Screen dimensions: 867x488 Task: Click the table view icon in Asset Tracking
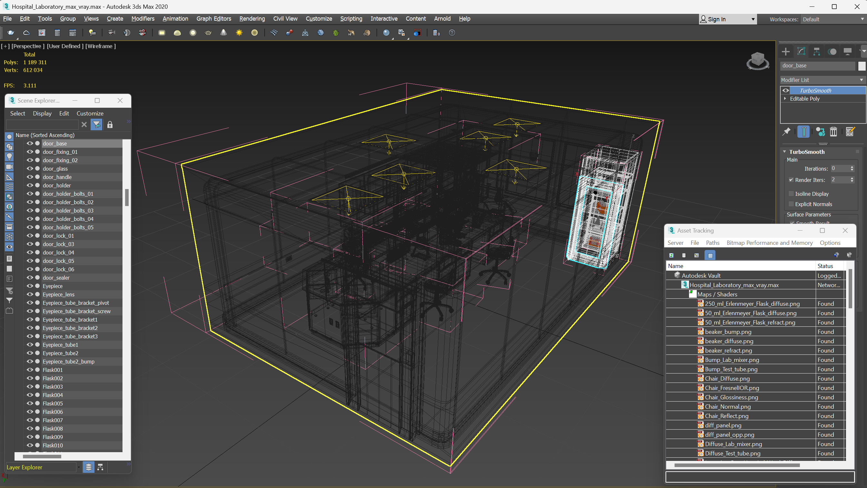point(710,255)
